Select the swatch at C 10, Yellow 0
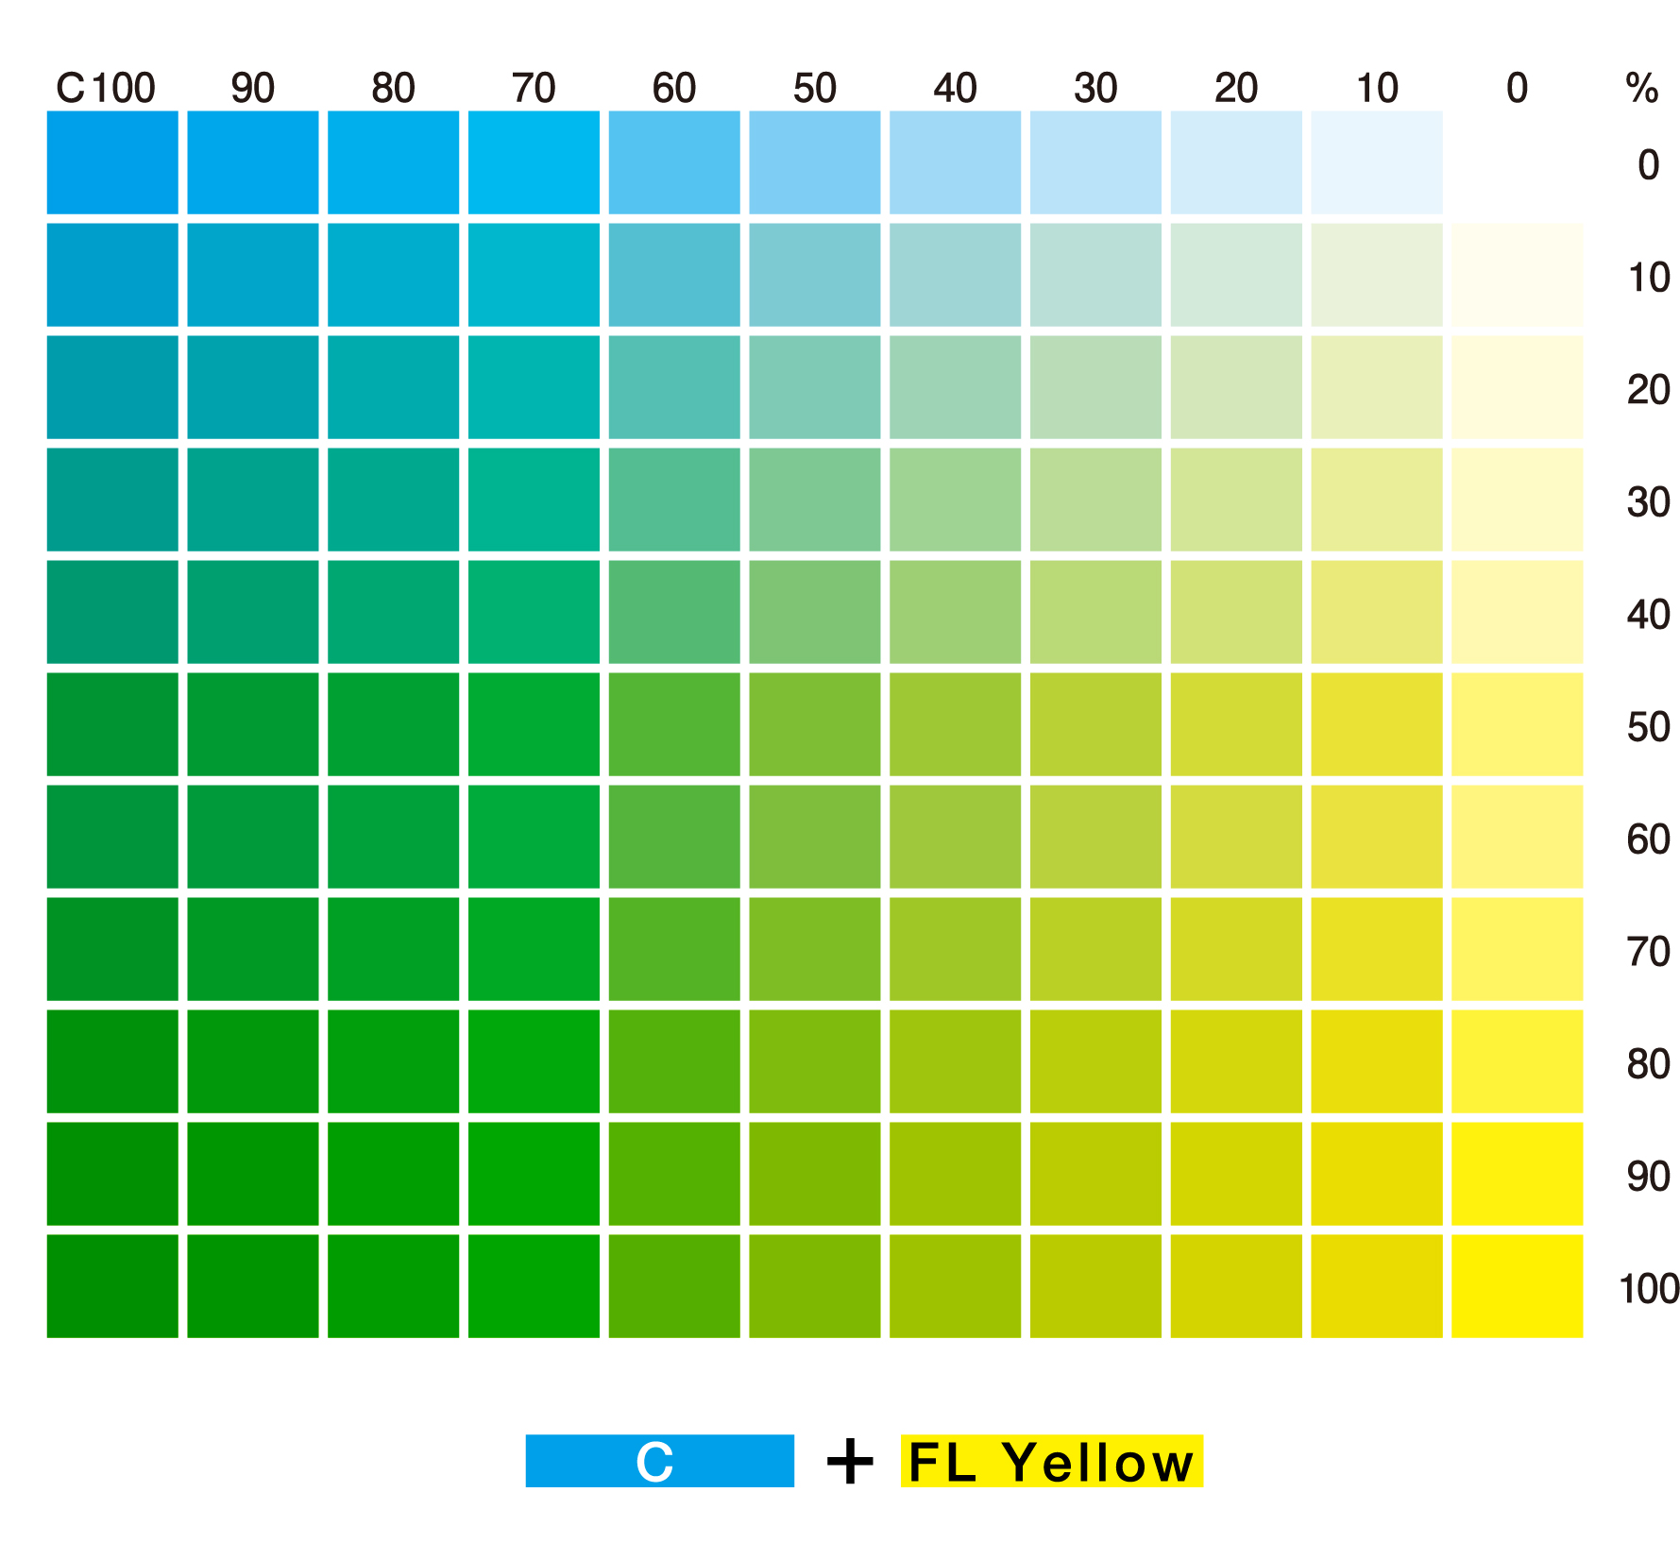This screenshot has width=1680, height=1560. pyautogui.click(x=1376, y=162)
